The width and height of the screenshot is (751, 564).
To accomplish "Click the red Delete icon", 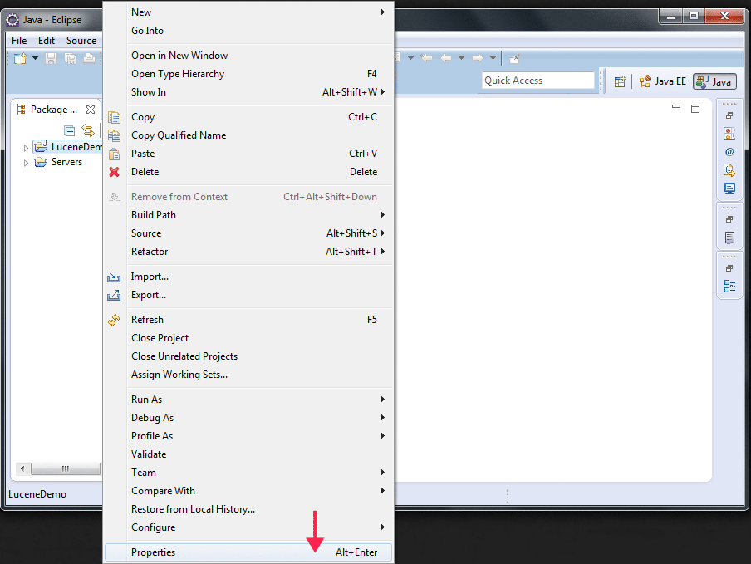I will [x=114, y=172].
